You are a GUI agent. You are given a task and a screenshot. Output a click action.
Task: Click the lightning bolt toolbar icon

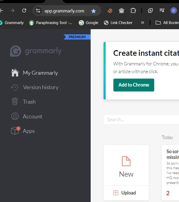point(150,11)
